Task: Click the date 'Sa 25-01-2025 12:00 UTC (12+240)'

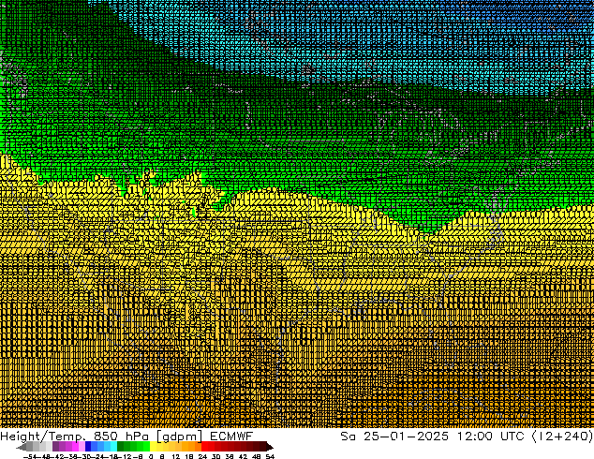Action: tap(467, 436)
